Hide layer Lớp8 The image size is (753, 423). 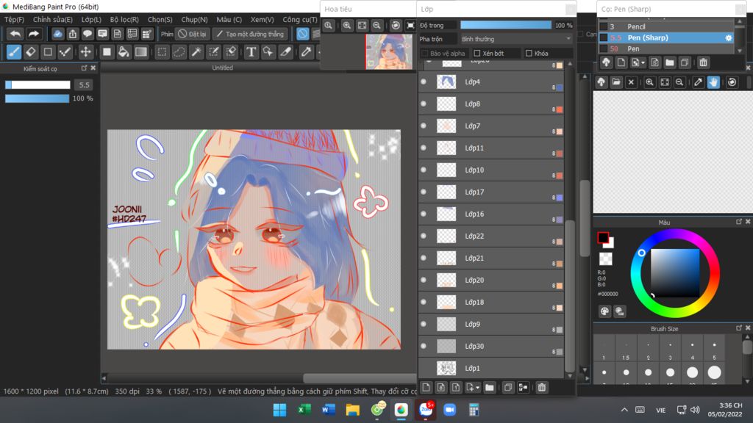pos(424,104)
